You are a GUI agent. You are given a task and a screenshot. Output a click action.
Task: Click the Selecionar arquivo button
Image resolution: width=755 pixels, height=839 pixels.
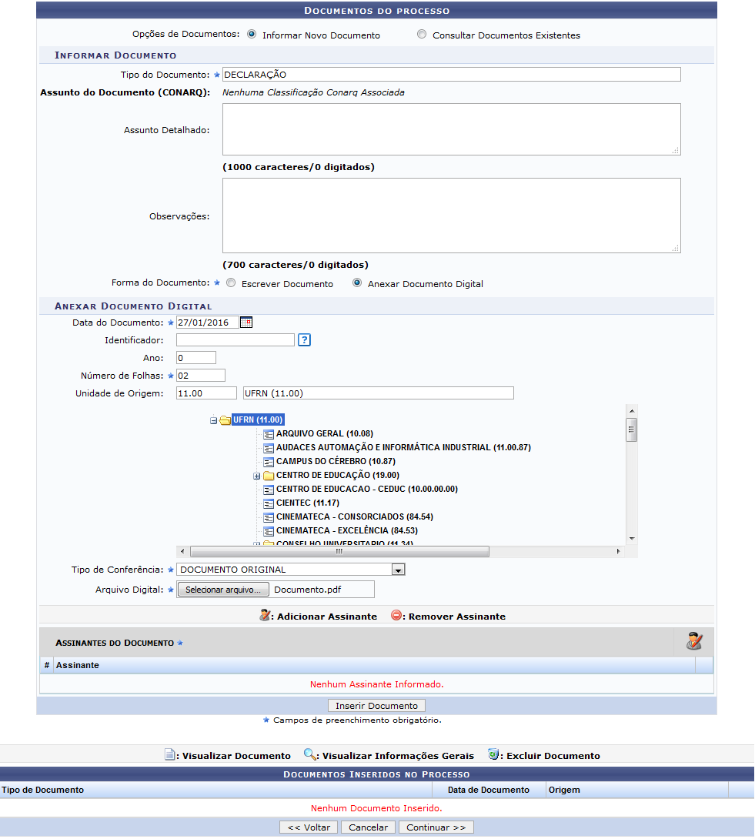[x=222, y=590]
